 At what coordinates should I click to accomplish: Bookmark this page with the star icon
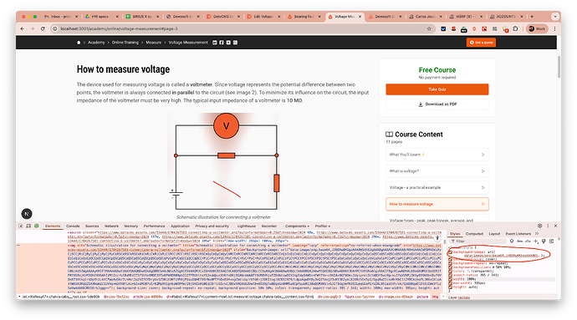(x=429, y=28)
